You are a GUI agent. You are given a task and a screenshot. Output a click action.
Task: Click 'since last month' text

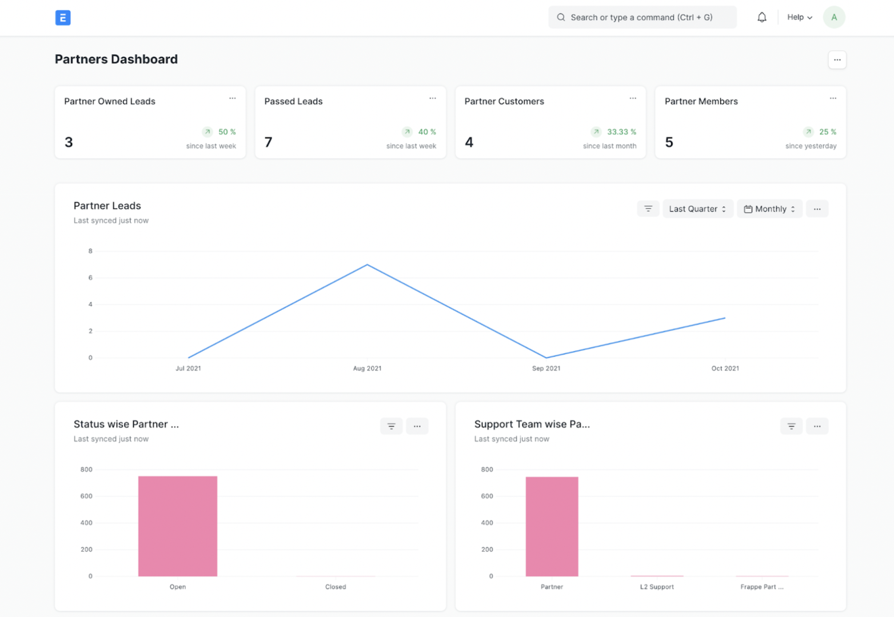(x=609, y=146)
